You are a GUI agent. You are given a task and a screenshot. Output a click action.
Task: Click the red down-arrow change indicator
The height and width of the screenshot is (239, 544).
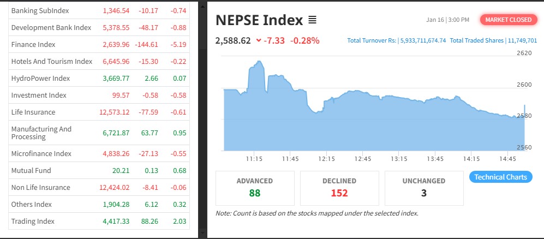(258, 40)
